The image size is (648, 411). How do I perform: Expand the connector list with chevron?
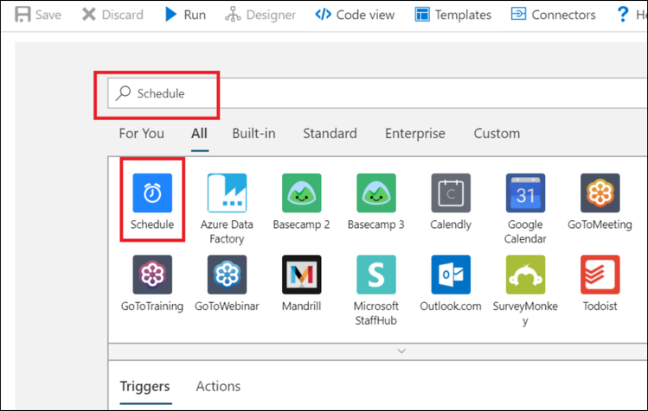(x=401, y=351)
